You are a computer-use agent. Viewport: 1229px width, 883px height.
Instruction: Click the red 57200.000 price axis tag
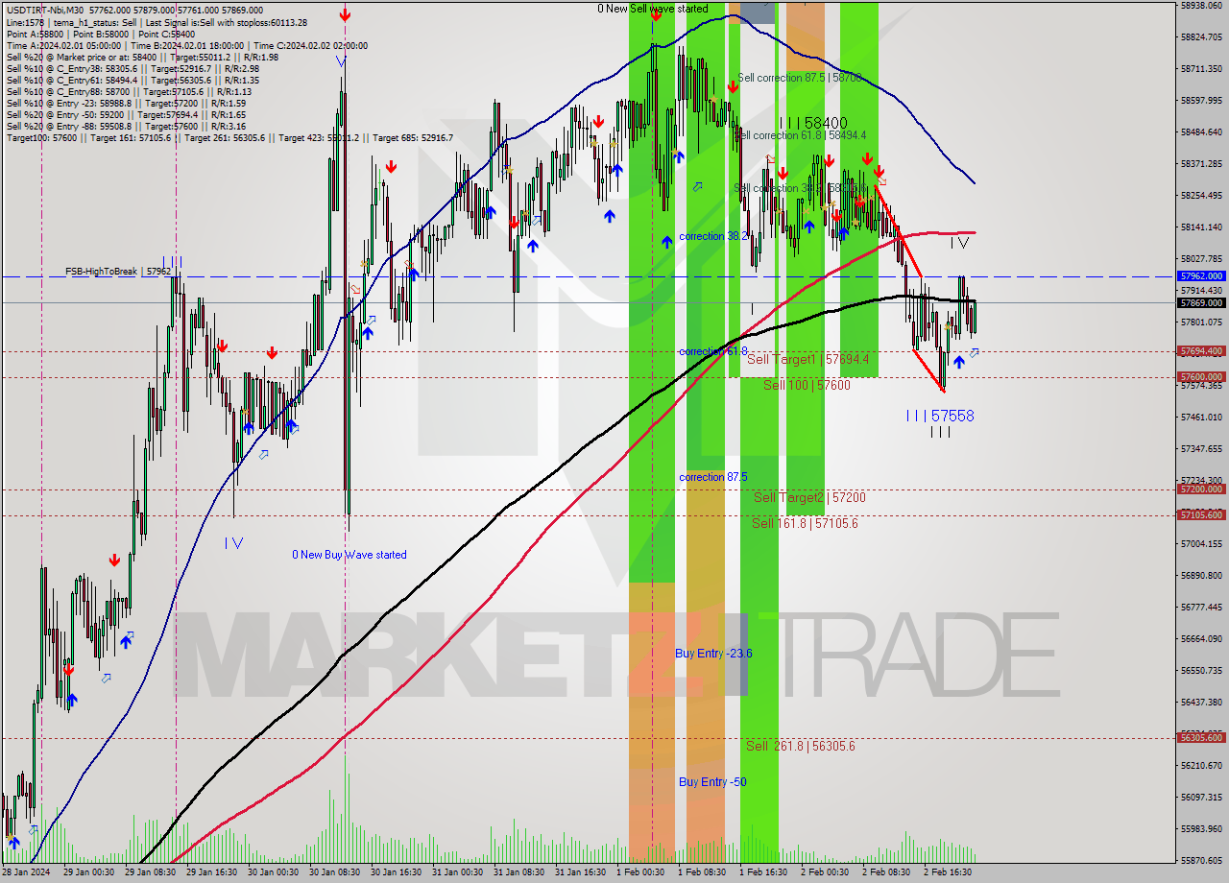pos(1200,489)
